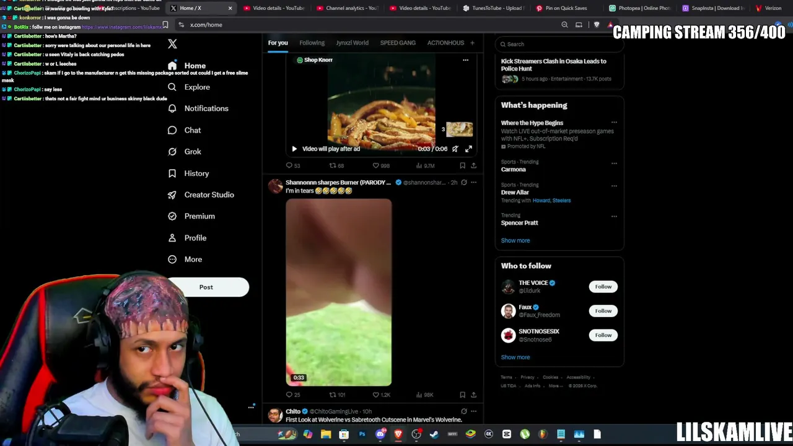Click Grok icon on Shannonnn sharpes post
This screenshot has width=793, height=446.
coord(463,183)
